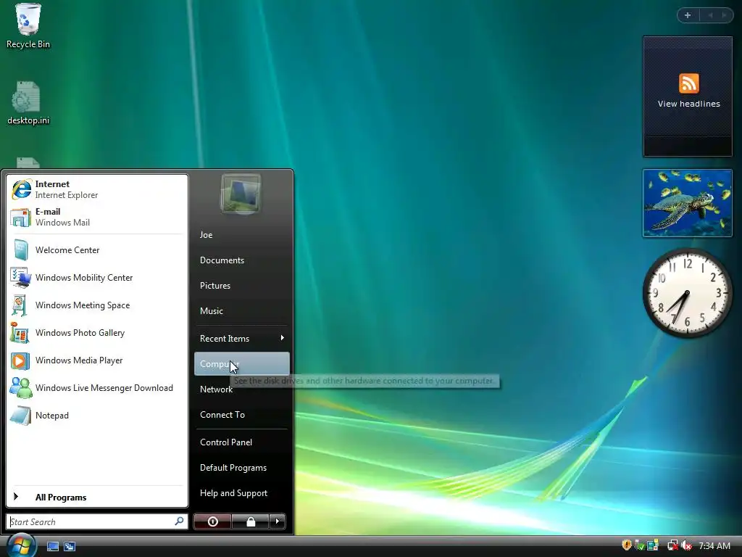Click the turtle slideshow gadget picture
742x557 pixels.
[x=688, y=203]
